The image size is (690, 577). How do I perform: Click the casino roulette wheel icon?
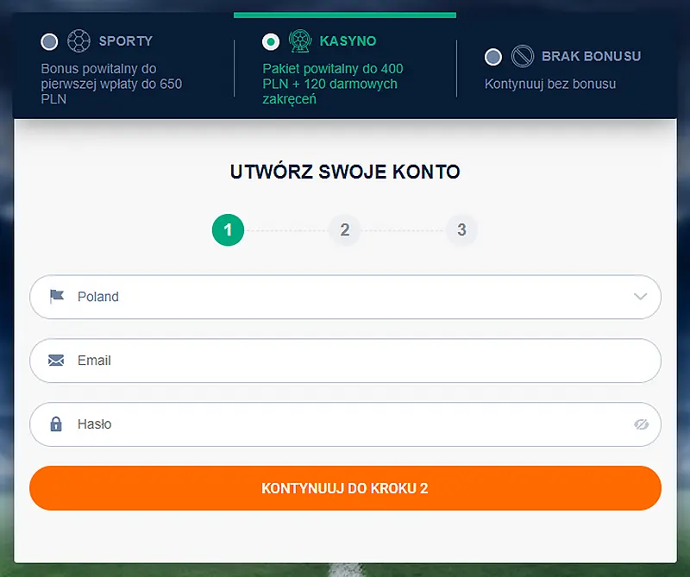coord(300,41)
